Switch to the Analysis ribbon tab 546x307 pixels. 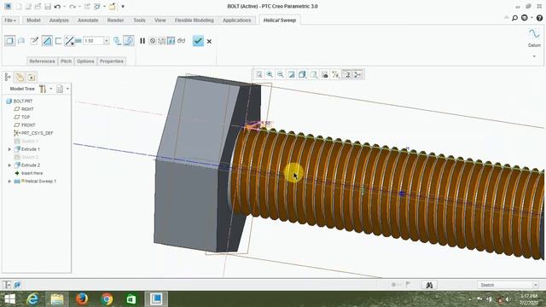click(x=59, y=20)
